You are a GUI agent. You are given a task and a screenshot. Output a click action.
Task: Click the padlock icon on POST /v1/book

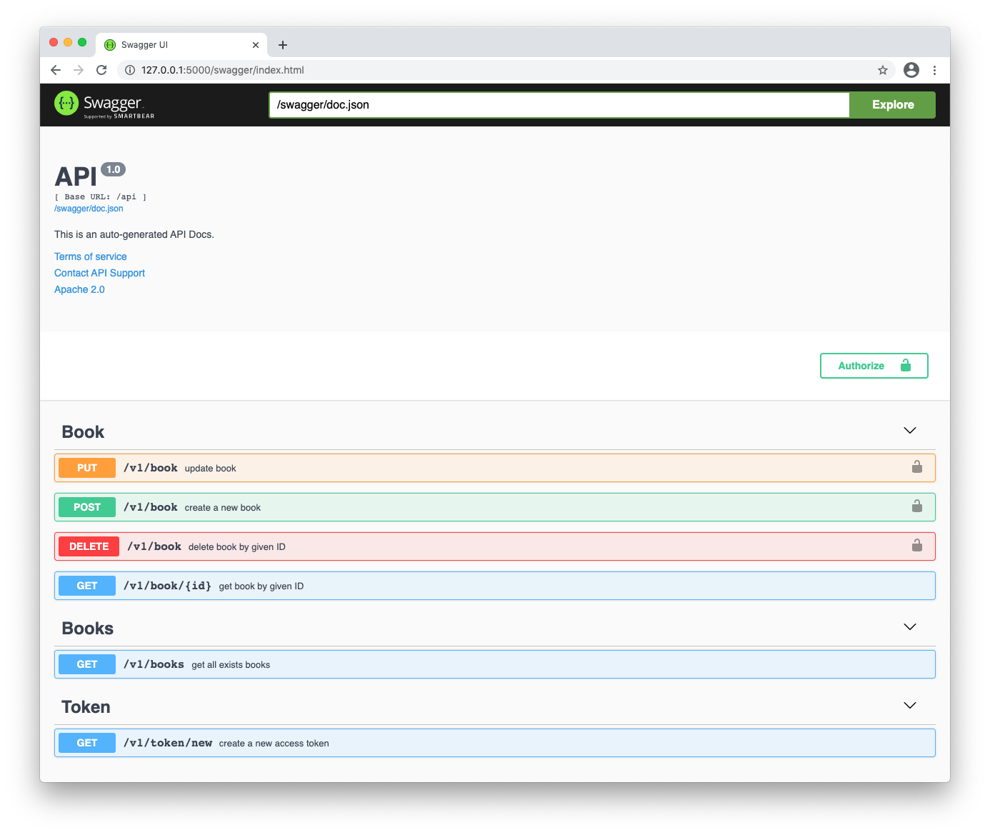tap(917, 506)
